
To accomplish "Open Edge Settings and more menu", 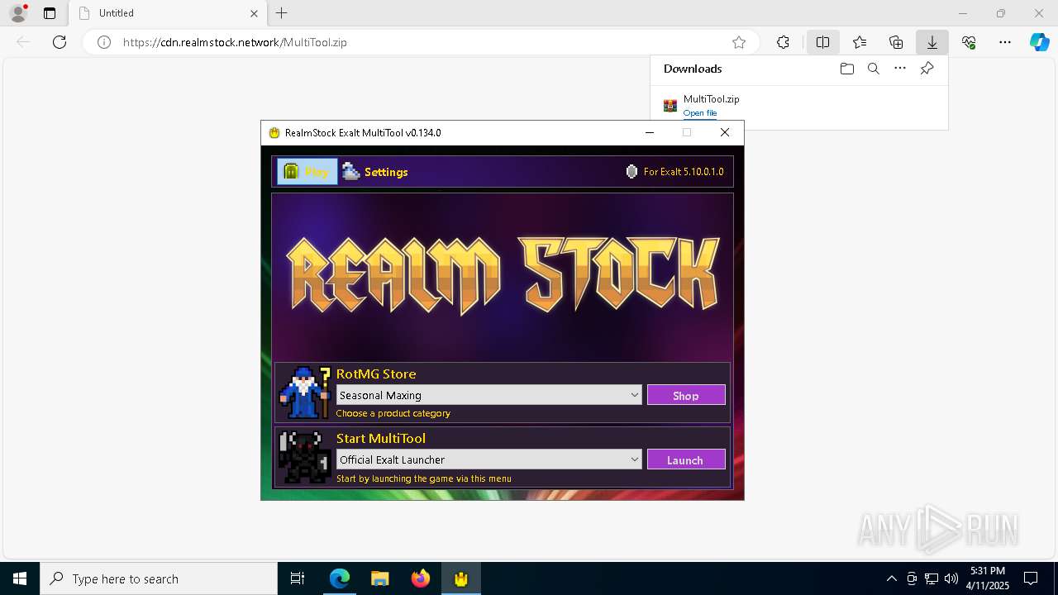I will click(1005, 42).
